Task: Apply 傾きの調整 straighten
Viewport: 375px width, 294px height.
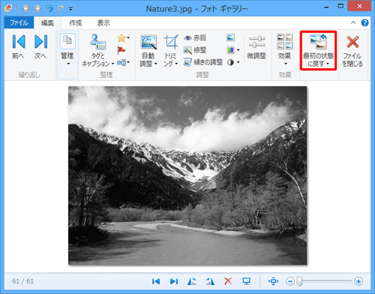Action: pyautogui.click(x=203, y=62)
